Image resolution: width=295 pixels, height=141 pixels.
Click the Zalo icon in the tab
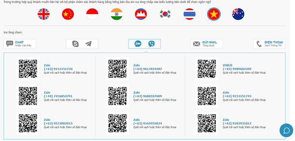click(x=138, y=44)
